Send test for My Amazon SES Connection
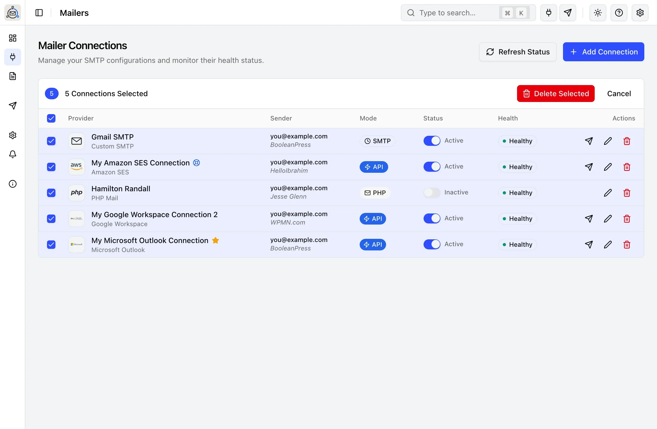The image size is (657, 429). click(589, 167)
